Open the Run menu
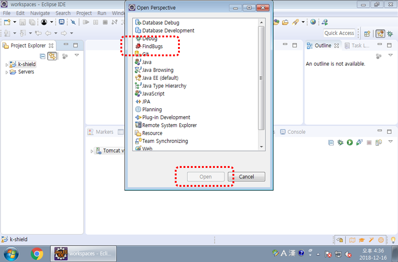This screenshot has width=398, height=262. pos(102,13)
